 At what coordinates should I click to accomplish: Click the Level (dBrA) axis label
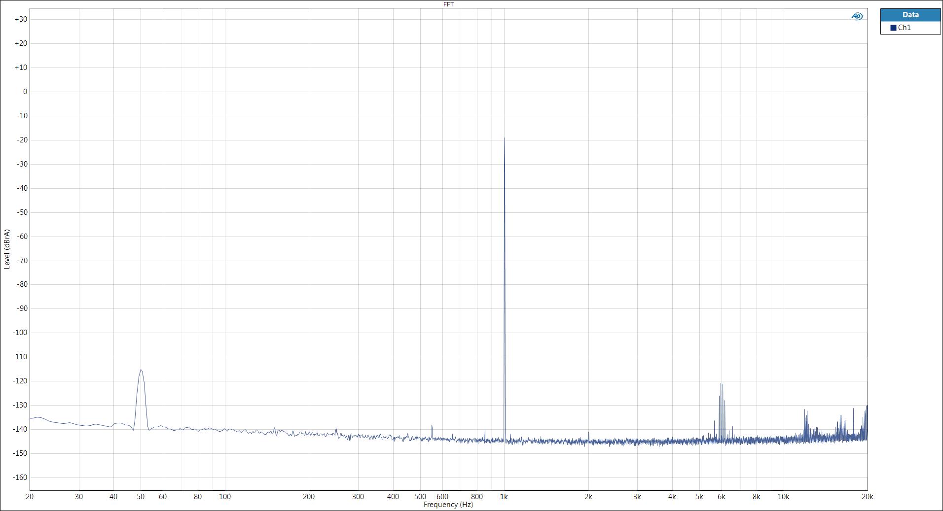coord(7,249)
